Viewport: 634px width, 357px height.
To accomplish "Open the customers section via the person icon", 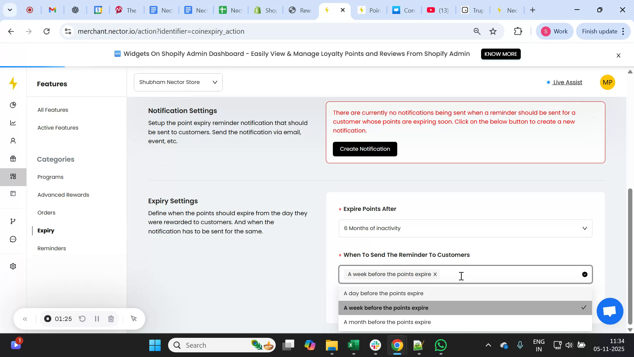I will 13,140.
